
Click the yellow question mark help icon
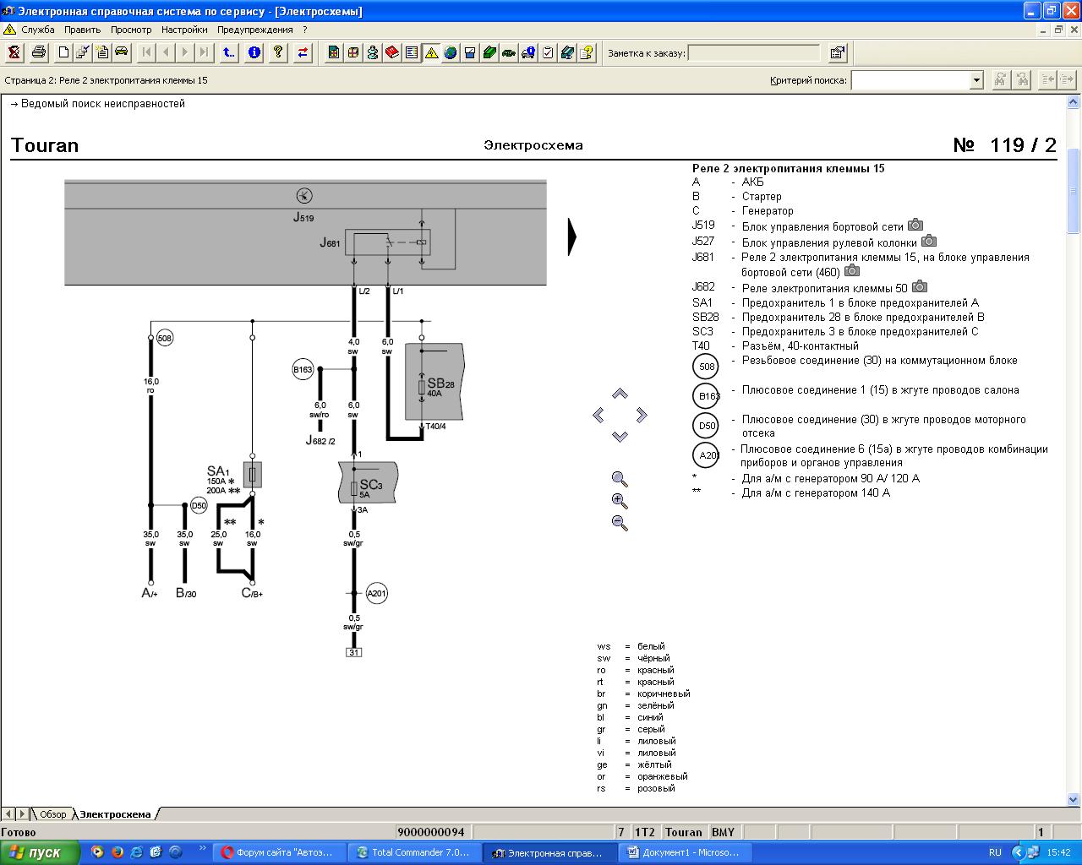pos(278,52)
